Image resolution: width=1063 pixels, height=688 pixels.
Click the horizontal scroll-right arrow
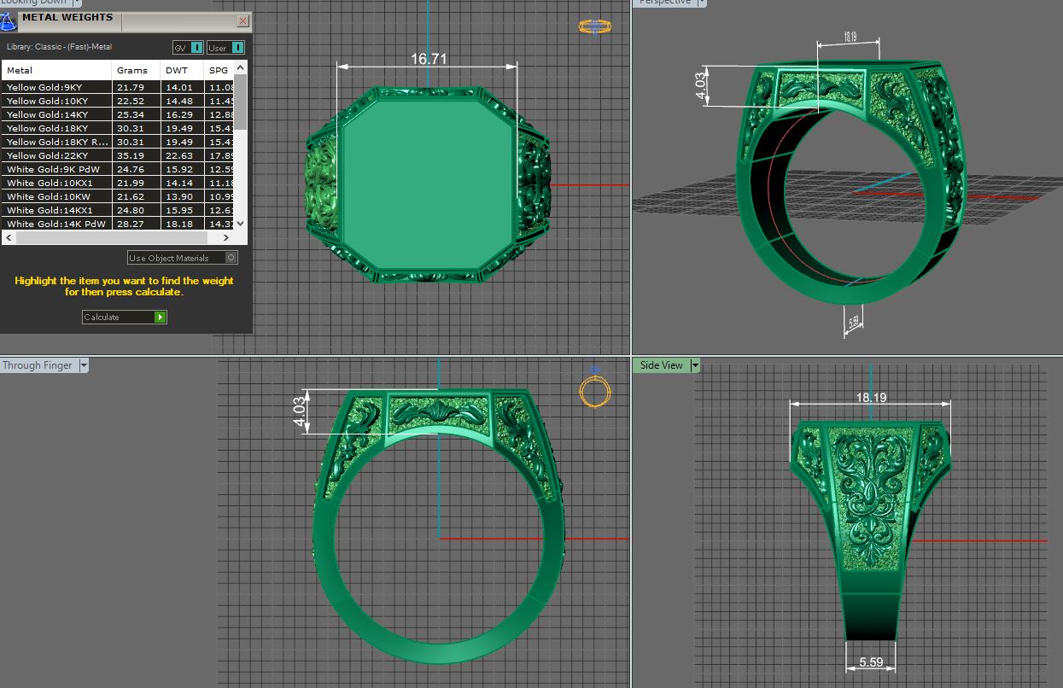point(227,238)
